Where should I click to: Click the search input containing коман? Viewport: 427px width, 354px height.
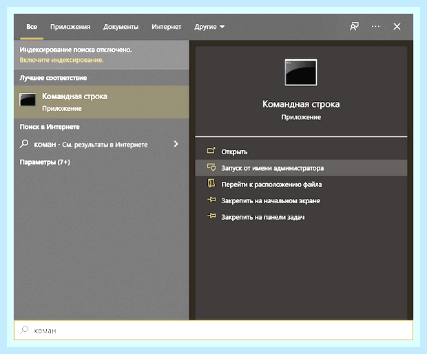click(x=213, y=330)
